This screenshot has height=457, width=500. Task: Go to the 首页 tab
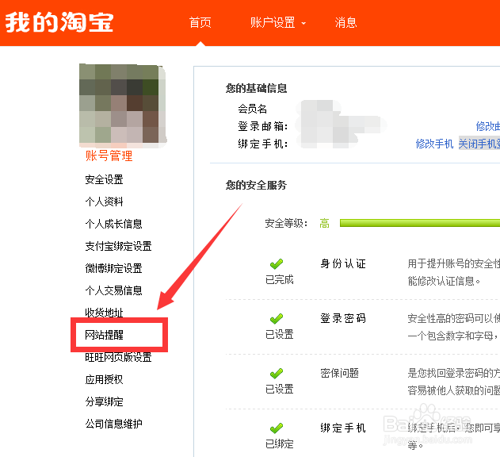[200, 23]
